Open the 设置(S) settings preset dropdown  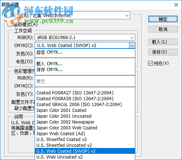[x=80, y=15]
